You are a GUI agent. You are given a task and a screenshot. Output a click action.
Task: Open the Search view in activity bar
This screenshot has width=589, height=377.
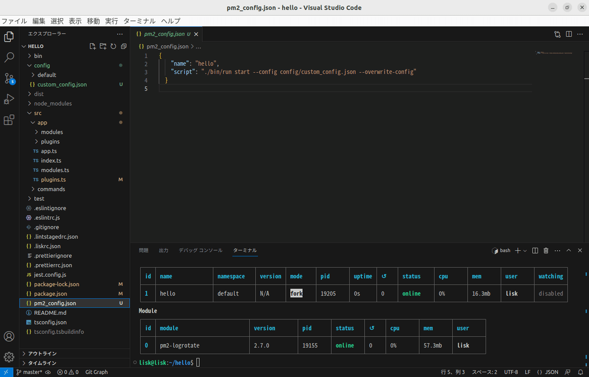tap(9, 57)
